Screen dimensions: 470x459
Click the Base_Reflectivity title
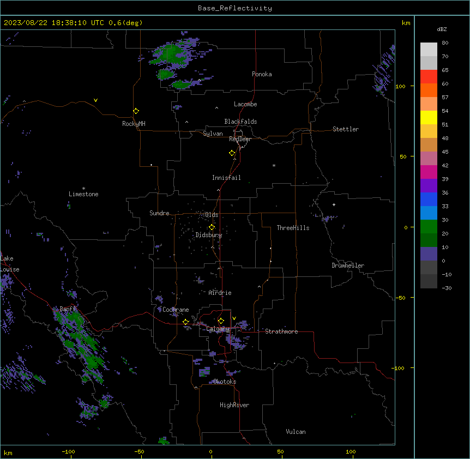[235, 8]
